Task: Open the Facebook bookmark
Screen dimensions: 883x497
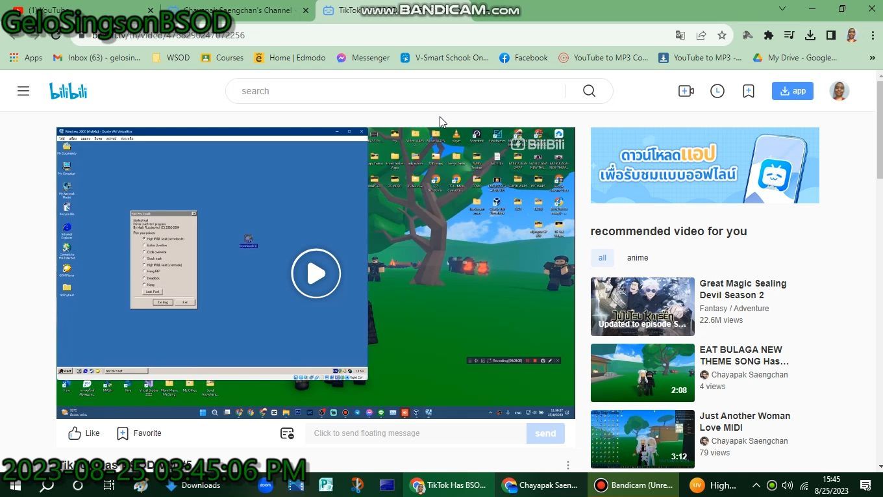Action: 523,58
